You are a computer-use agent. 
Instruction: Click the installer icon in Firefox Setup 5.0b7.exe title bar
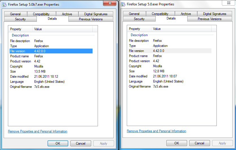[4, 5]
